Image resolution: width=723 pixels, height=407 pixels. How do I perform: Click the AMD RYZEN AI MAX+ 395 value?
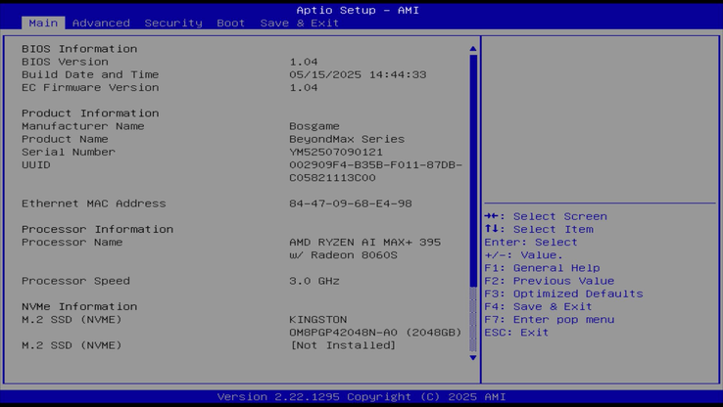(364, 249)
